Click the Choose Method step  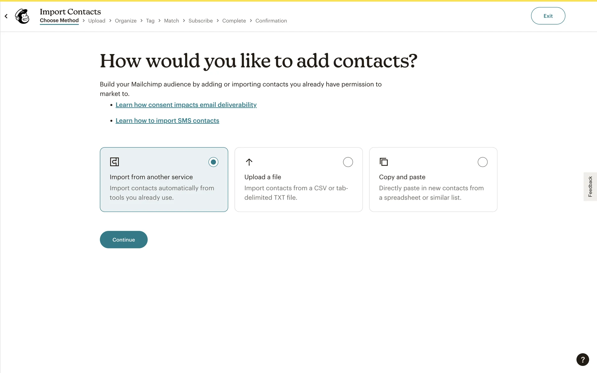coord(59,21)
